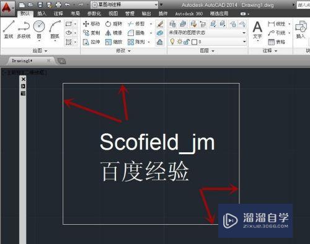This screenshot has width=310, height=244.
Task: Select the Mirror (镜像) tool
Action: pyautogui.click(x=113, y=33)
